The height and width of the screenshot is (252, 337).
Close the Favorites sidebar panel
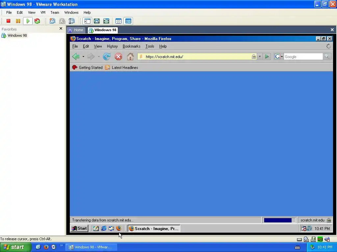61,29
